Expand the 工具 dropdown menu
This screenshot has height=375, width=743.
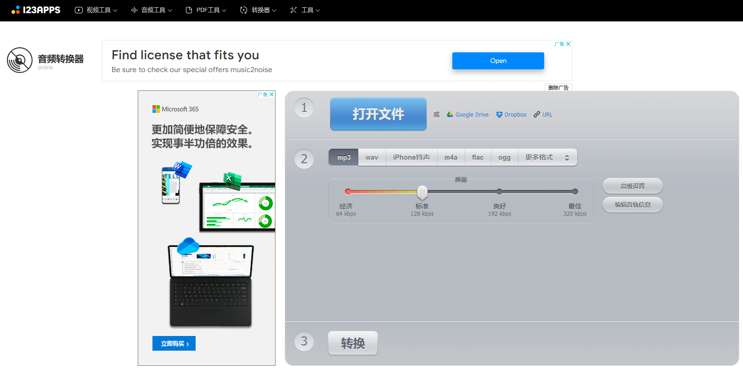point(305,10)
